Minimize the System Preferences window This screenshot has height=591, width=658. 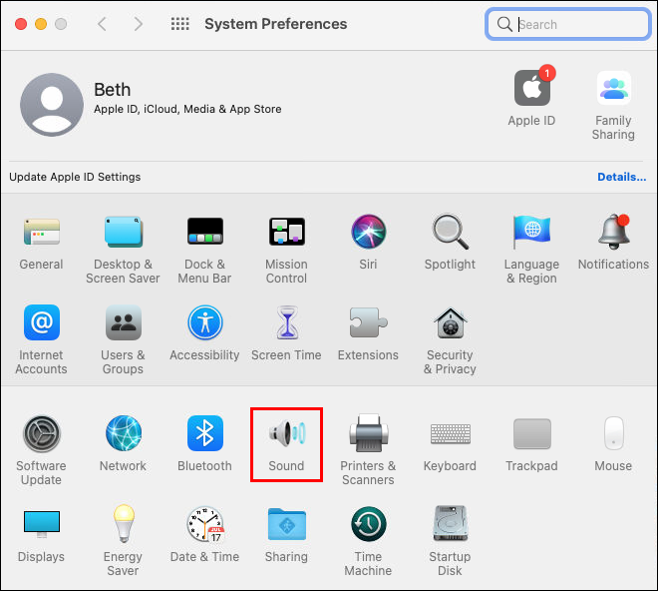coord(41,24)
